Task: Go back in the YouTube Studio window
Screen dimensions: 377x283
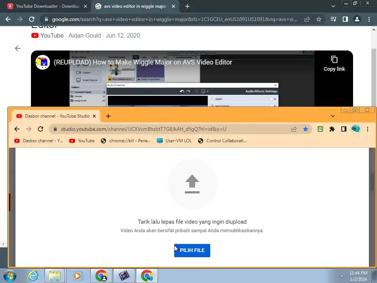Action: coord(17,129)
